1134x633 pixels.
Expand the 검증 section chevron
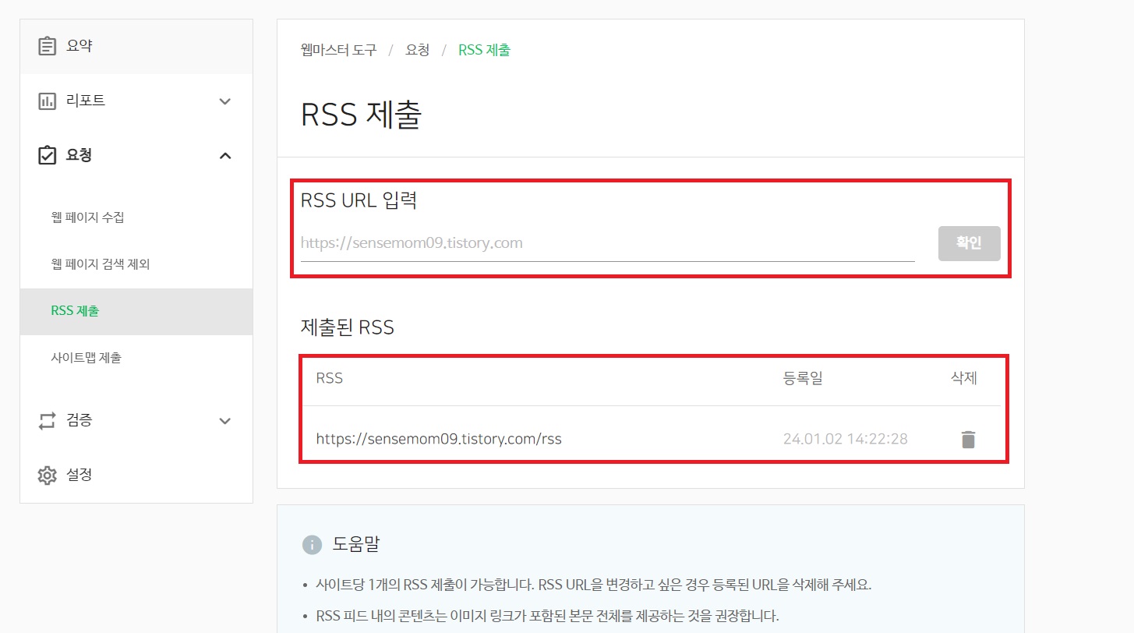click(x=225, y=421)
